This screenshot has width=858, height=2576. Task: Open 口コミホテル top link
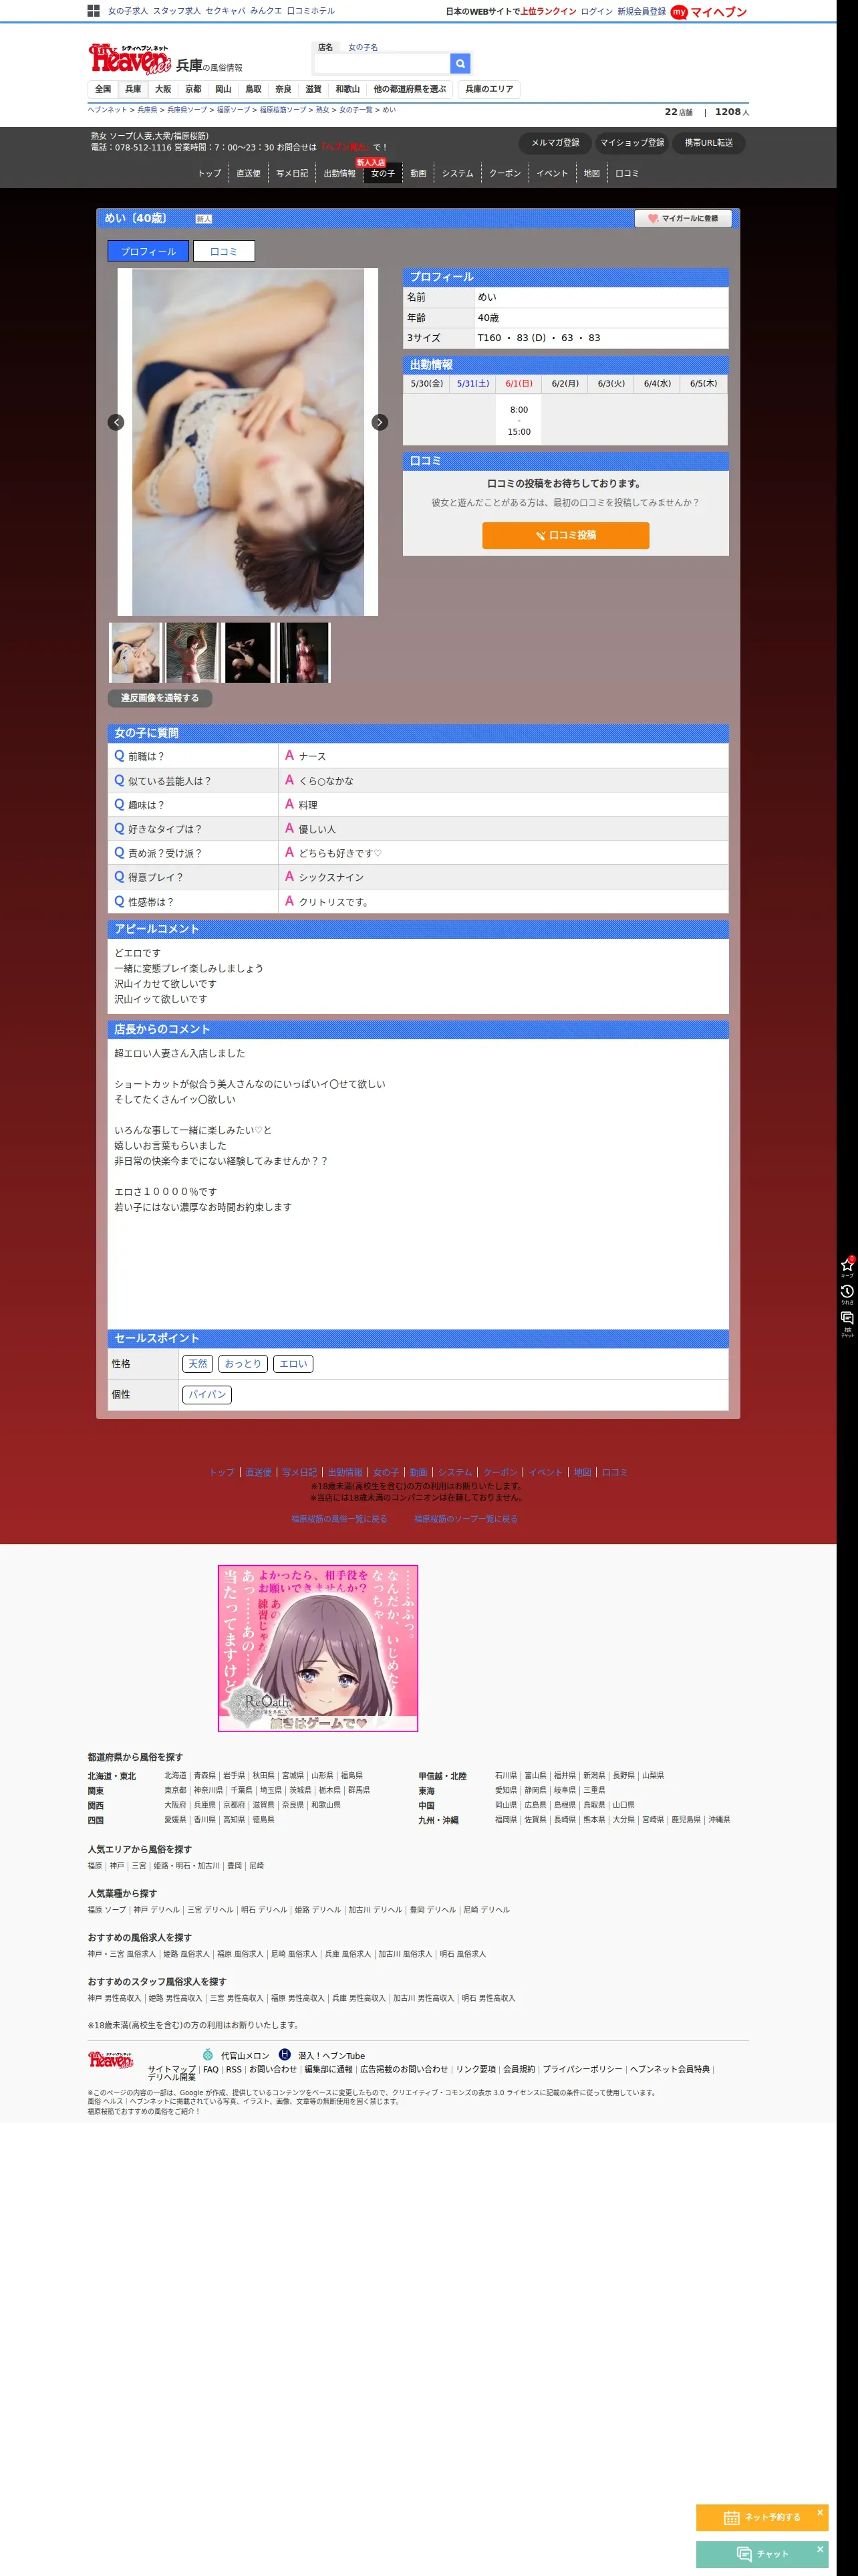(x=311, y=11)
